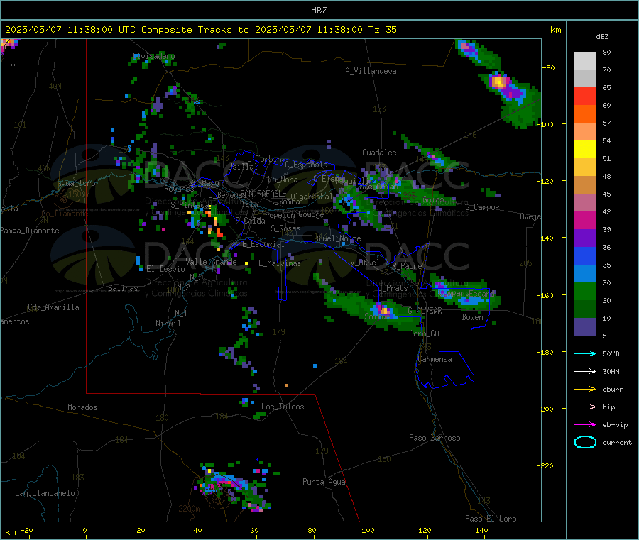
Task: Click the SAN_RAFAEL map label
Action: click(261, 193)
